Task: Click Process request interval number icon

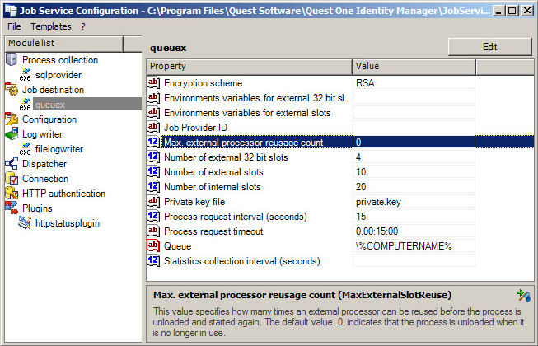Action: (x=153, y=216)
